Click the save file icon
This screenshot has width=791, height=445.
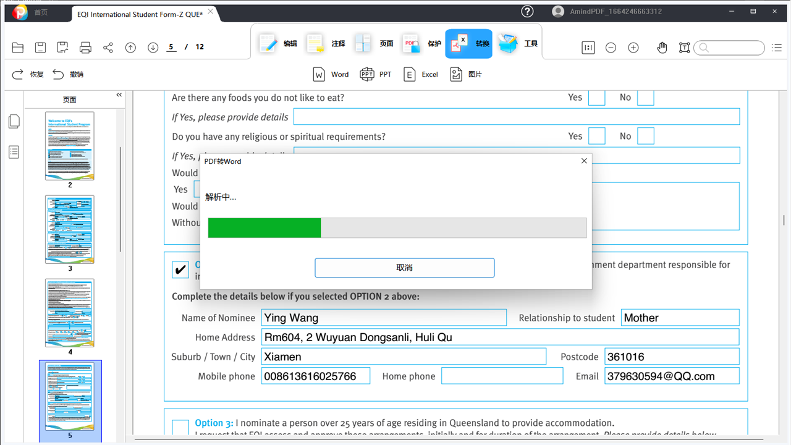click(x=40, y=48)
